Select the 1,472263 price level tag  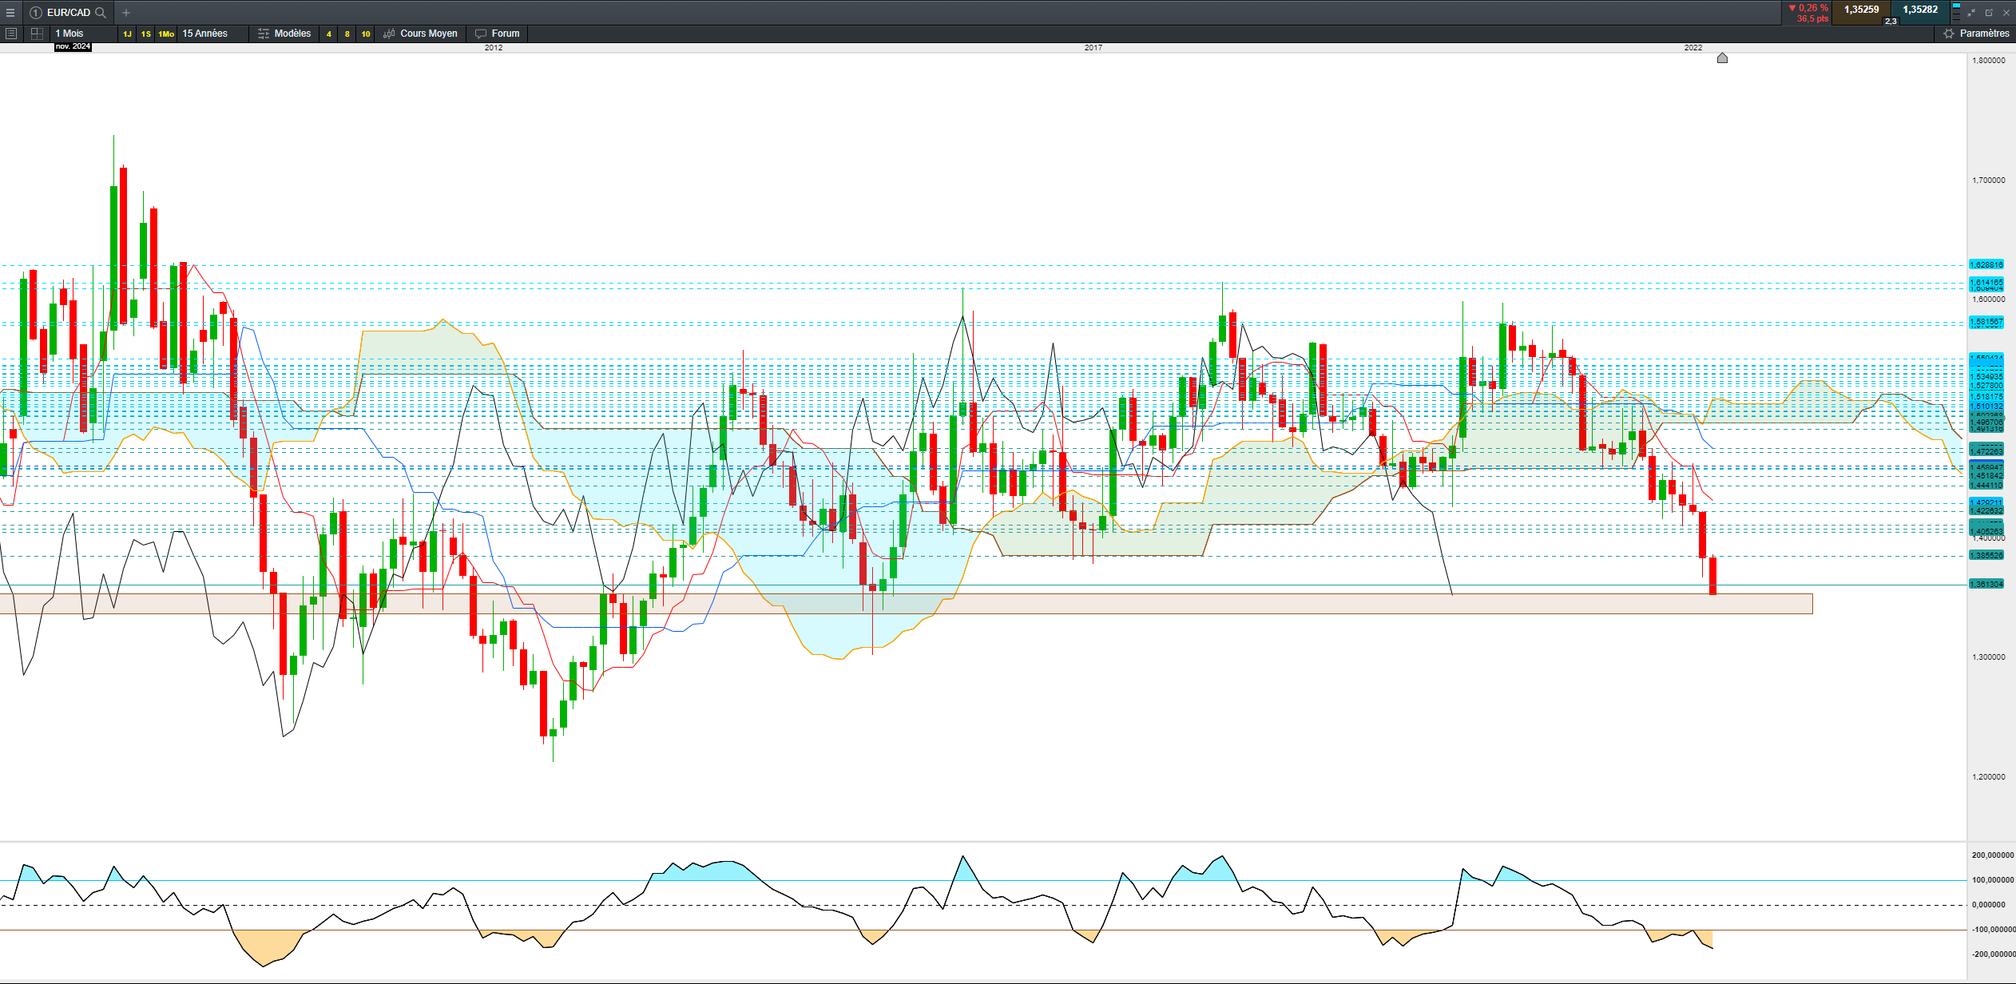(1986, 451)
